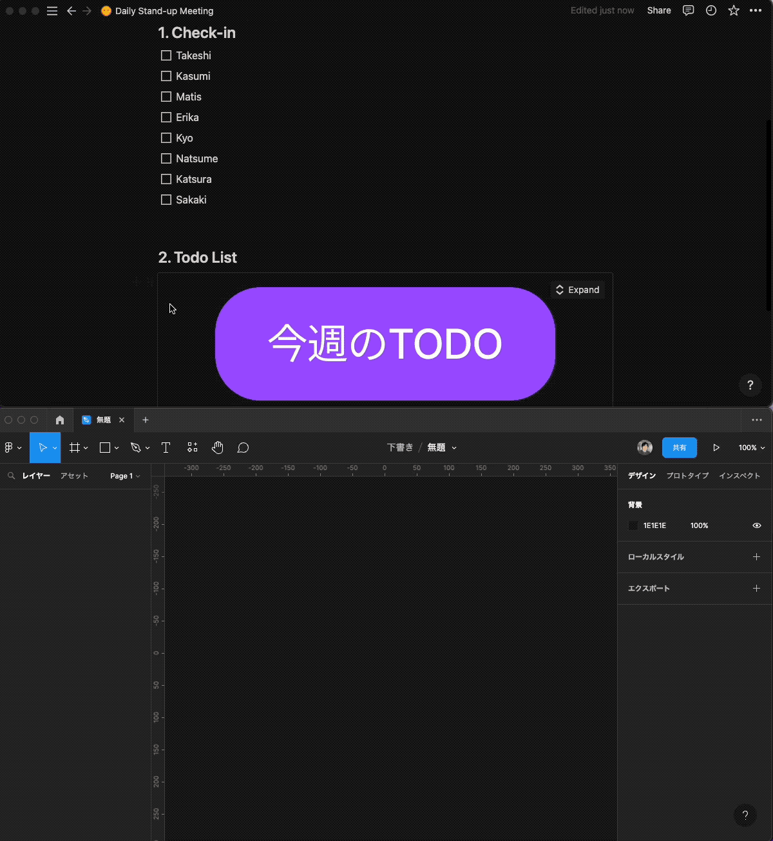Open Notion comments icon
This screenshot has height=841, width=773.
click(x=688, y=11)
